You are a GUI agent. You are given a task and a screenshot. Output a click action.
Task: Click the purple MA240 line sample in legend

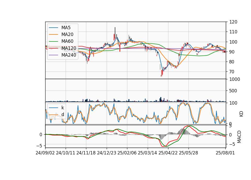[53, 55]
